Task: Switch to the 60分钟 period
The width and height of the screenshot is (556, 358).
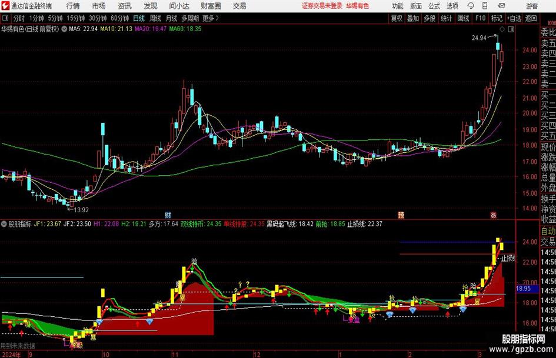Action: tap(120, 18)
